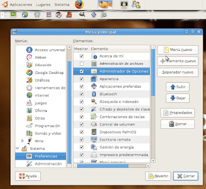
Task: Toggle the Gestión de energía checkbox
Action: [x=82, y=147]
